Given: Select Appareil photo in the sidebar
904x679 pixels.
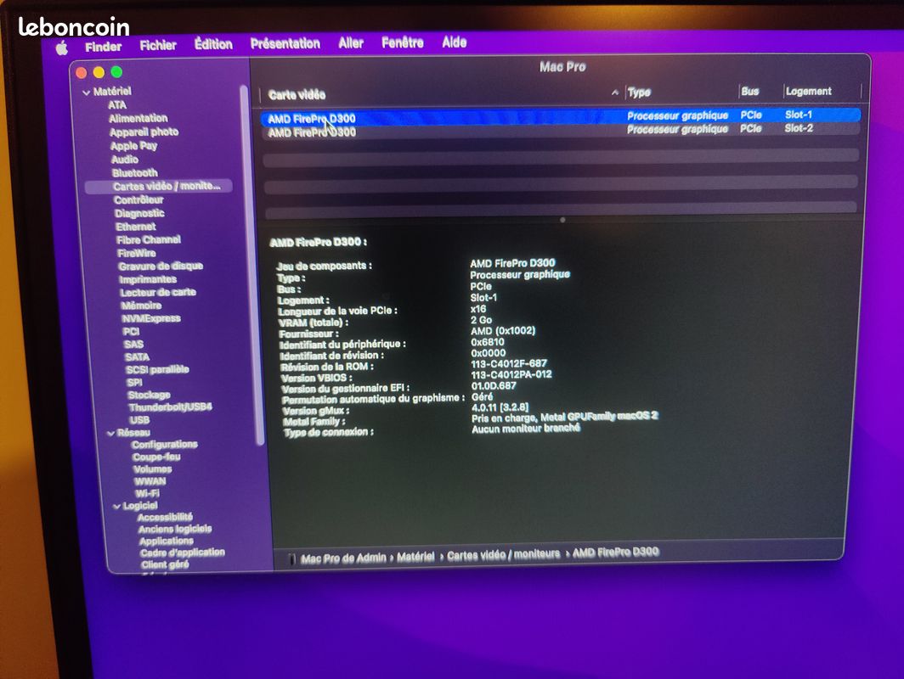Looking at the screenshot, I should point(144,132).
